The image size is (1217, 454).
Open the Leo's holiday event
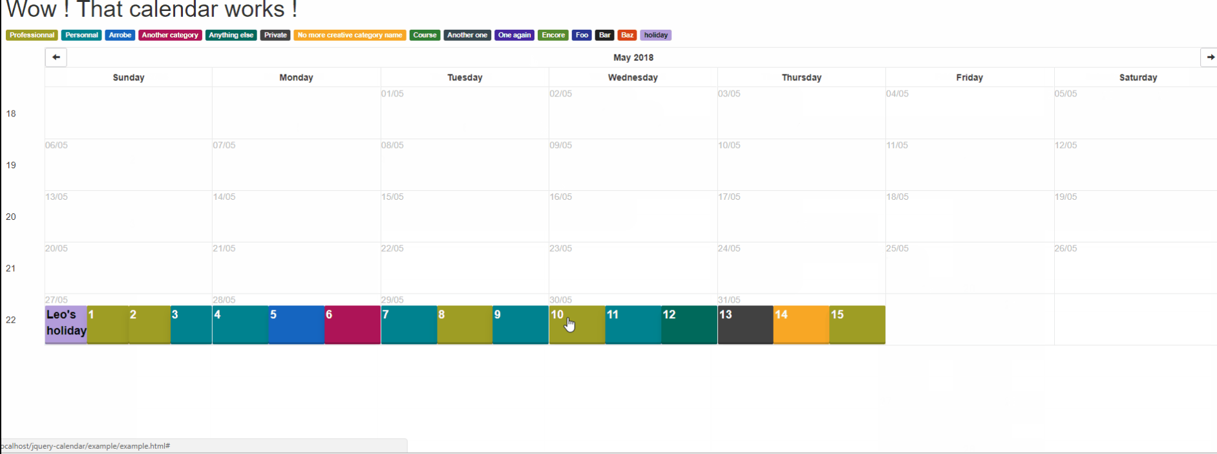click(x=66, y=325)
